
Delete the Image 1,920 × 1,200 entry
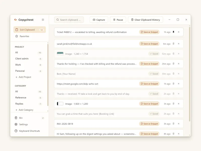click(x=179, y=104)
